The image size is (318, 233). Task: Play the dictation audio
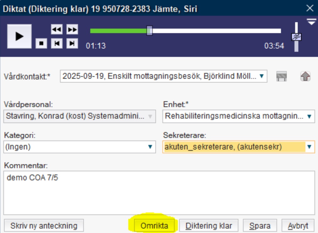tap(19, 36)
